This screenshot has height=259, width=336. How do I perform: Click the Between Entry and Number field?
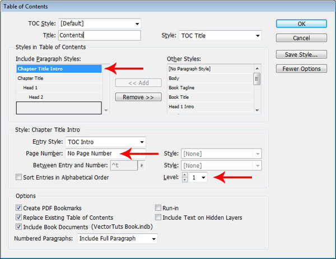pyautogui.click(x=124, y=165)
